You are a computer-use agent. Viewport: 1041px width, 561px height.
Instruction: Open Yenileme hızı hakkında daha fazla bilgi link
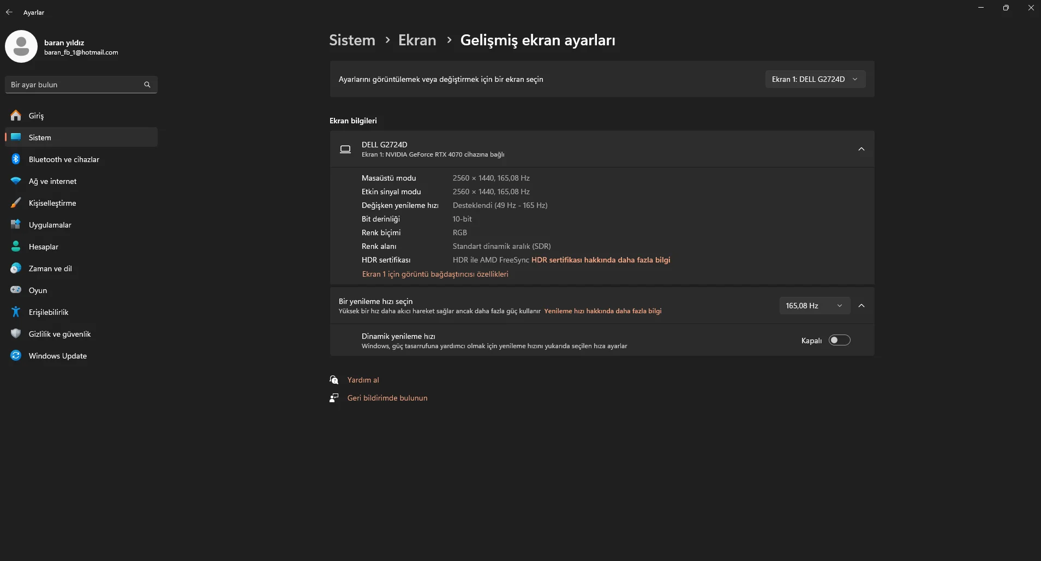pos(602,311)
